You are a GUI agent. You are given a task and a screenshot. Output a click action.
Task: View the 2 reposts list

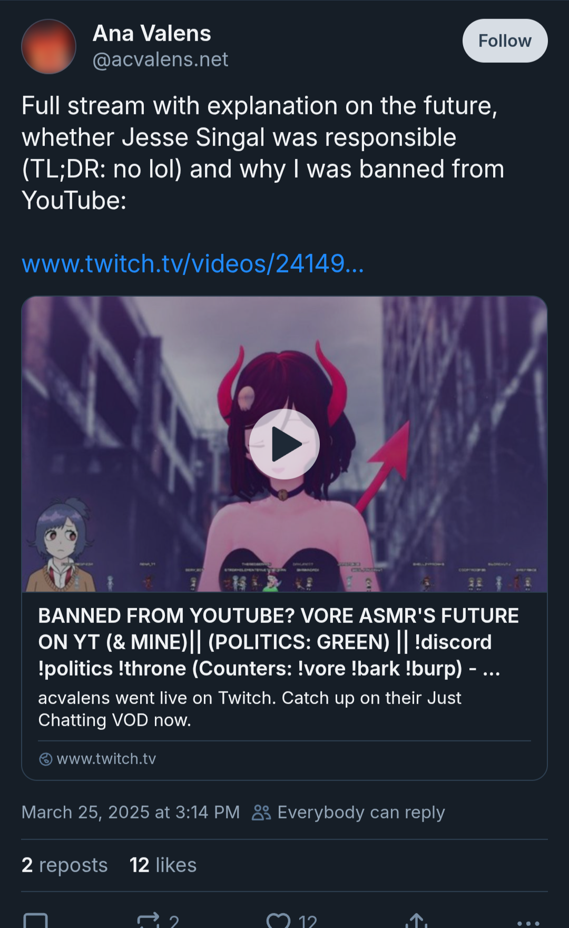[x=64, y=865]
